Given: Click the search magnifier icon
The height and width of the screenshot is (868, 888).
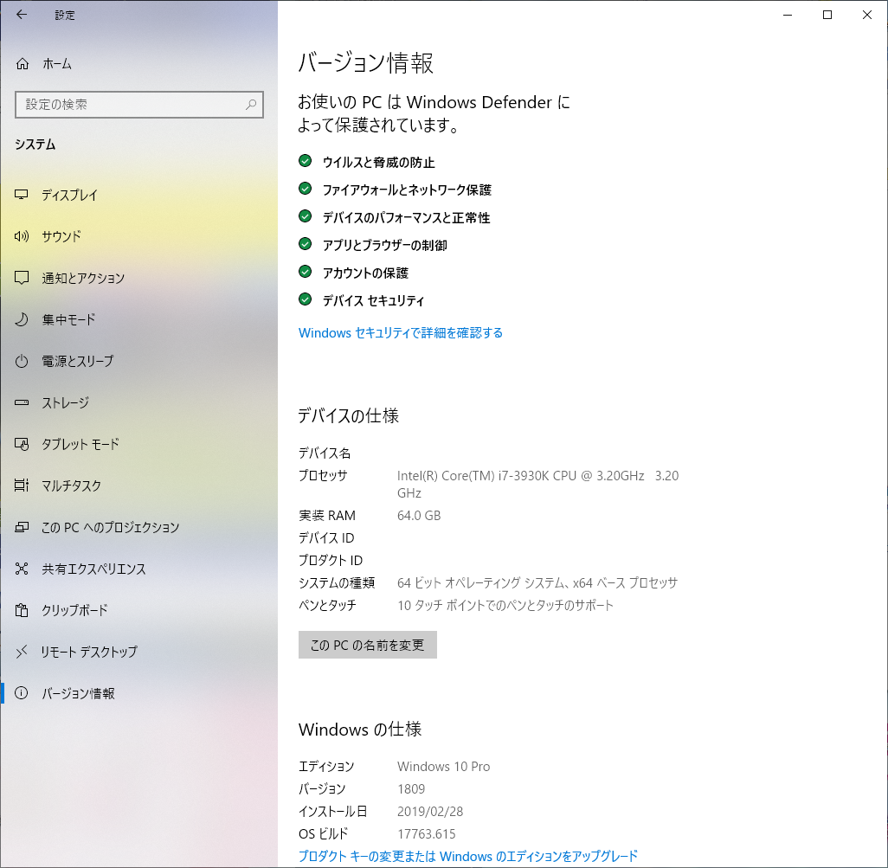Looking at the screenshot, I should [251, 104].
